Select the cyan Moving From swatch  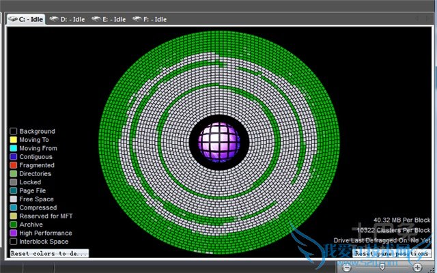point(13,148)
